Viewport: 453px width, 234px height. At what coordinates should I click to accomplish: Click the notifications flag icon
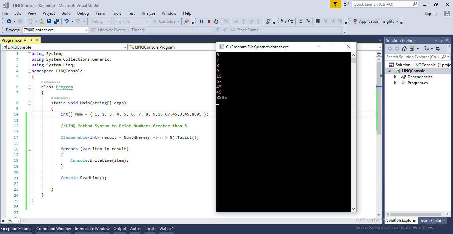[x=335, y=4]
